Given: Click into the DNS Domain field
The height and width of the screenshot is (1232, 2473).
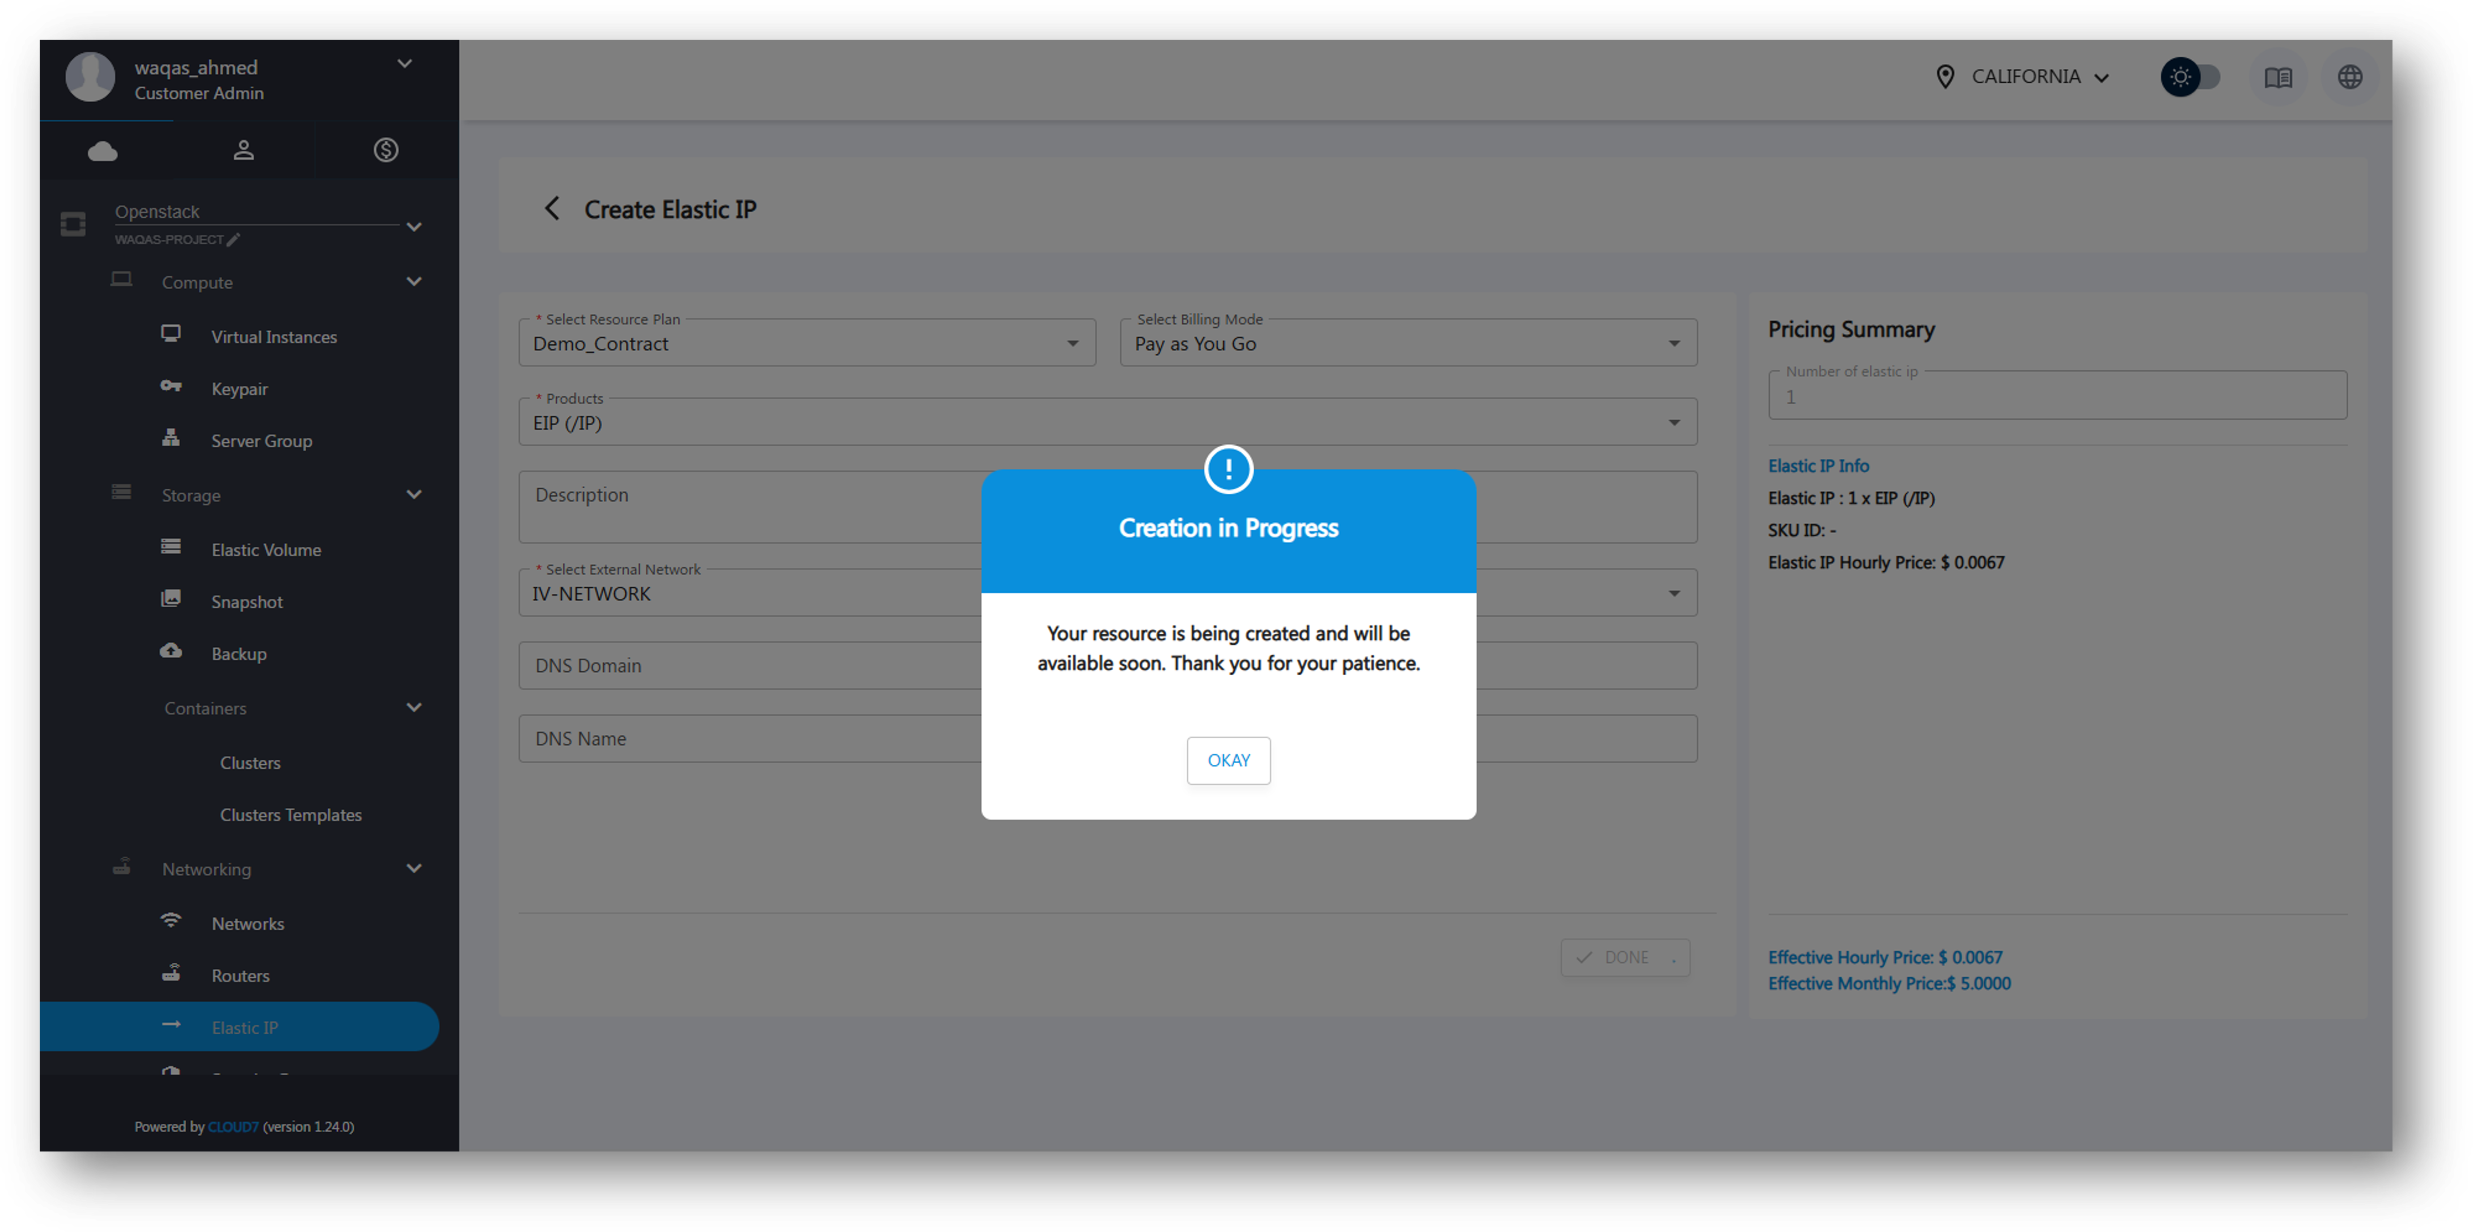Looking at the screenshot, I should 749,666.
